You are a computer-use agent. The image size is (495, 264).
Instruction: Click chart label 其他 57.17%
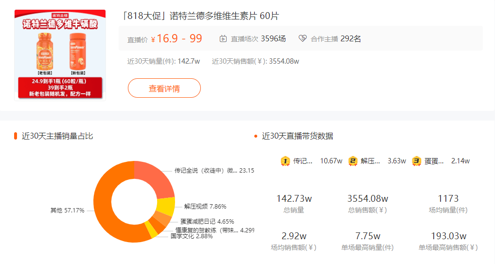click(67, 211)
